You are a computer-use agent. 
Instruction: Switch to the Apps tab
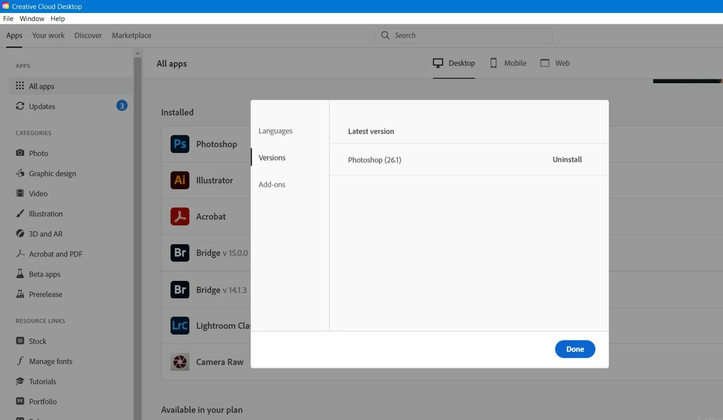(x=14, y=35)
